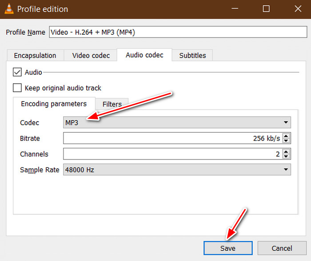Click the Sample Rate label text
Screen dimensions: 311x261
pos(40,170)
